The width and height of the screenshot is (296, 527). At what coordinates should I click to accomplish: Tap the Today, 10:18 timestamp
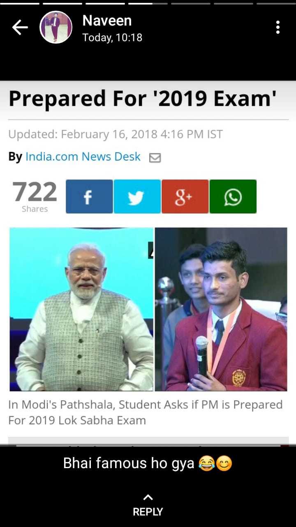[x=112, y=37]
